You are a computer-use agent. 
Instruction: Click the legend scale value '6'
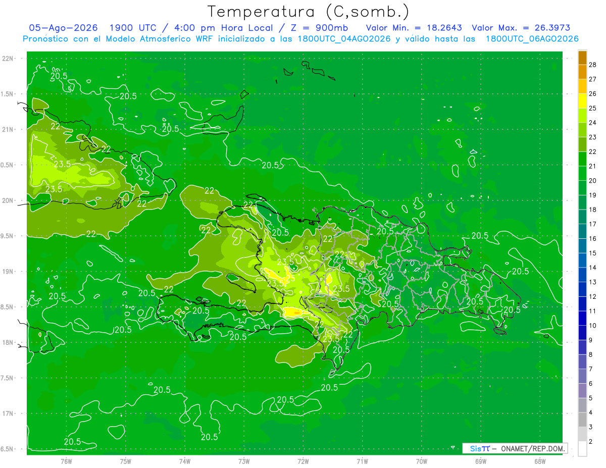tap(591, 384)
